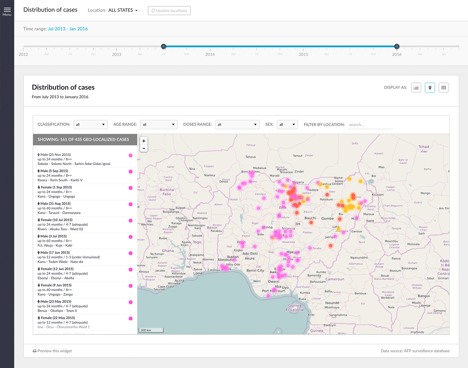
Task: Click the left timeline slider handle
Action: (163, 46)
